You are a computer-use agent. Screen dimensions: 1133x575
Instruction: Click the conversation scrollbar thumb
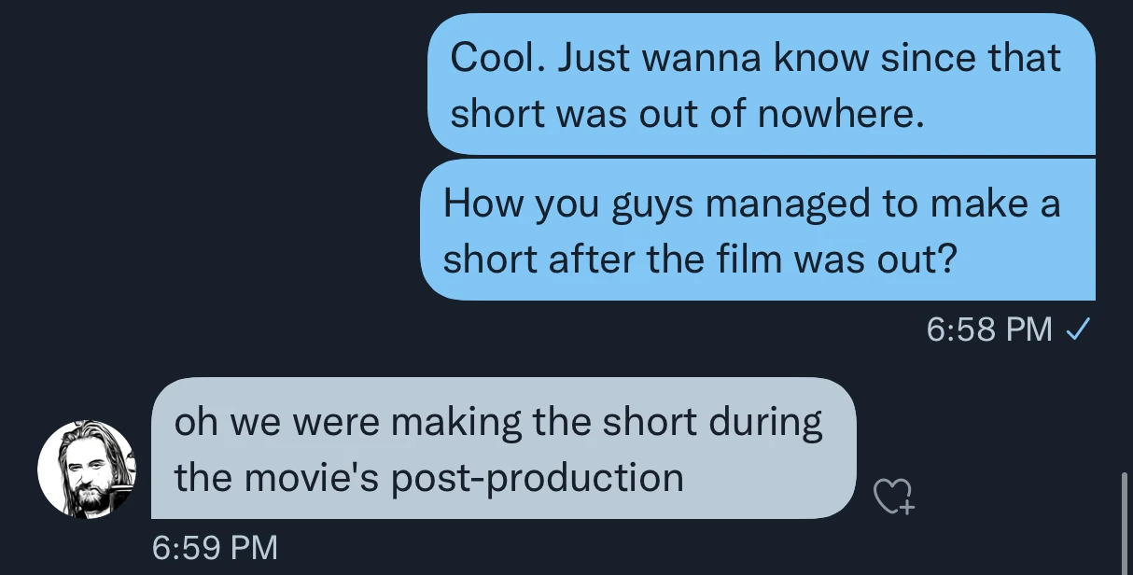[x=1126, y=522]
